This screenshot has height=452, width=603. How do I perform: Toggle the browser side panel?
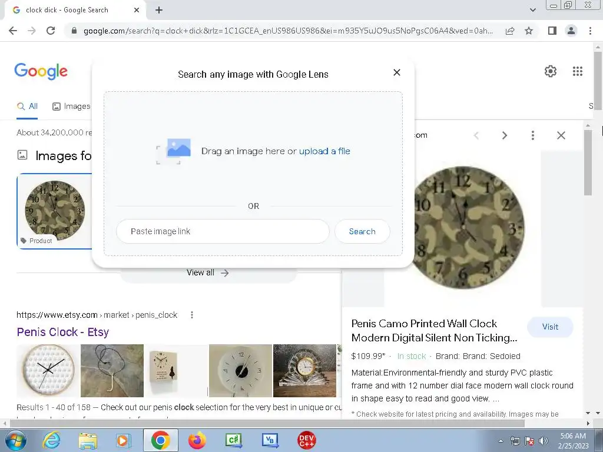tap(552, 31)
